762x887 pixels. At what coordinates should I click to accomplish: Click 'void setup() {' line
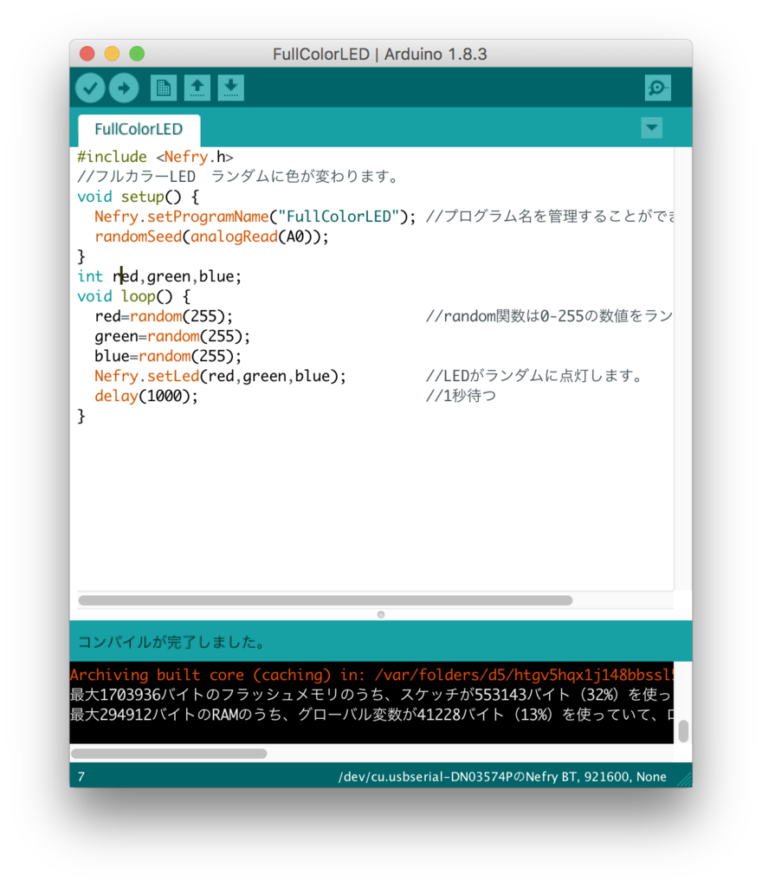pos(139,197)
